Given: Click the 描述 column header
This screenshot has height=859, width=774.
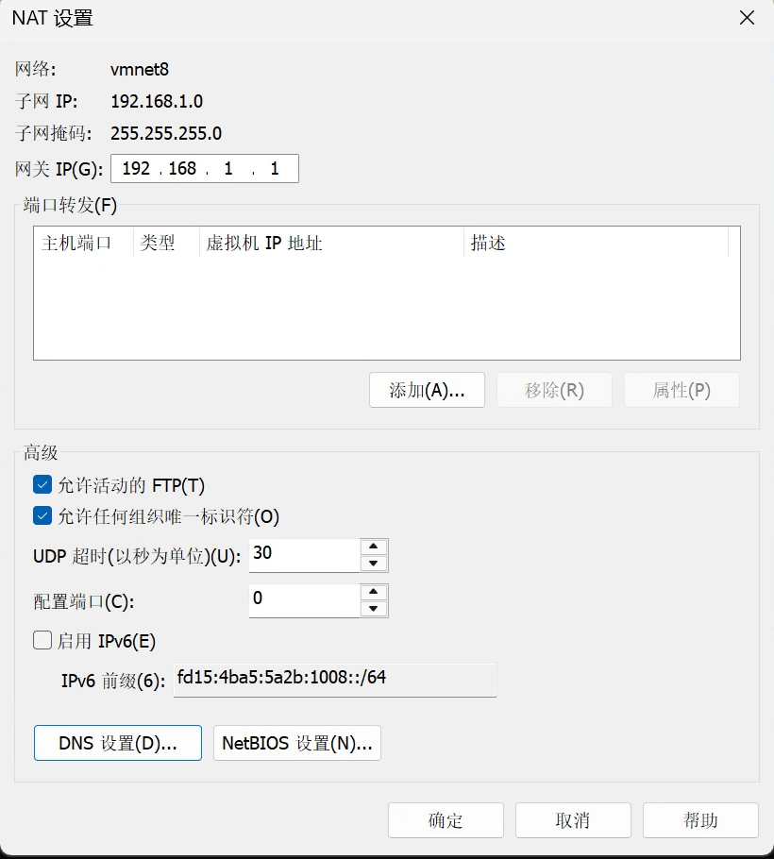Looking at the screenshot, I should coord(596,243).
